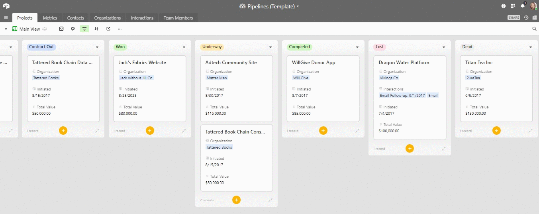Click the kanban Main View icon
539x214 pixels.
click(x=15, y=29)
